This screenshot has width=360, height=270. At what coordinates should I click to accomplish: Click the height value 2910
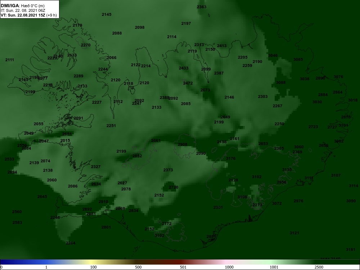coord(103,202)
